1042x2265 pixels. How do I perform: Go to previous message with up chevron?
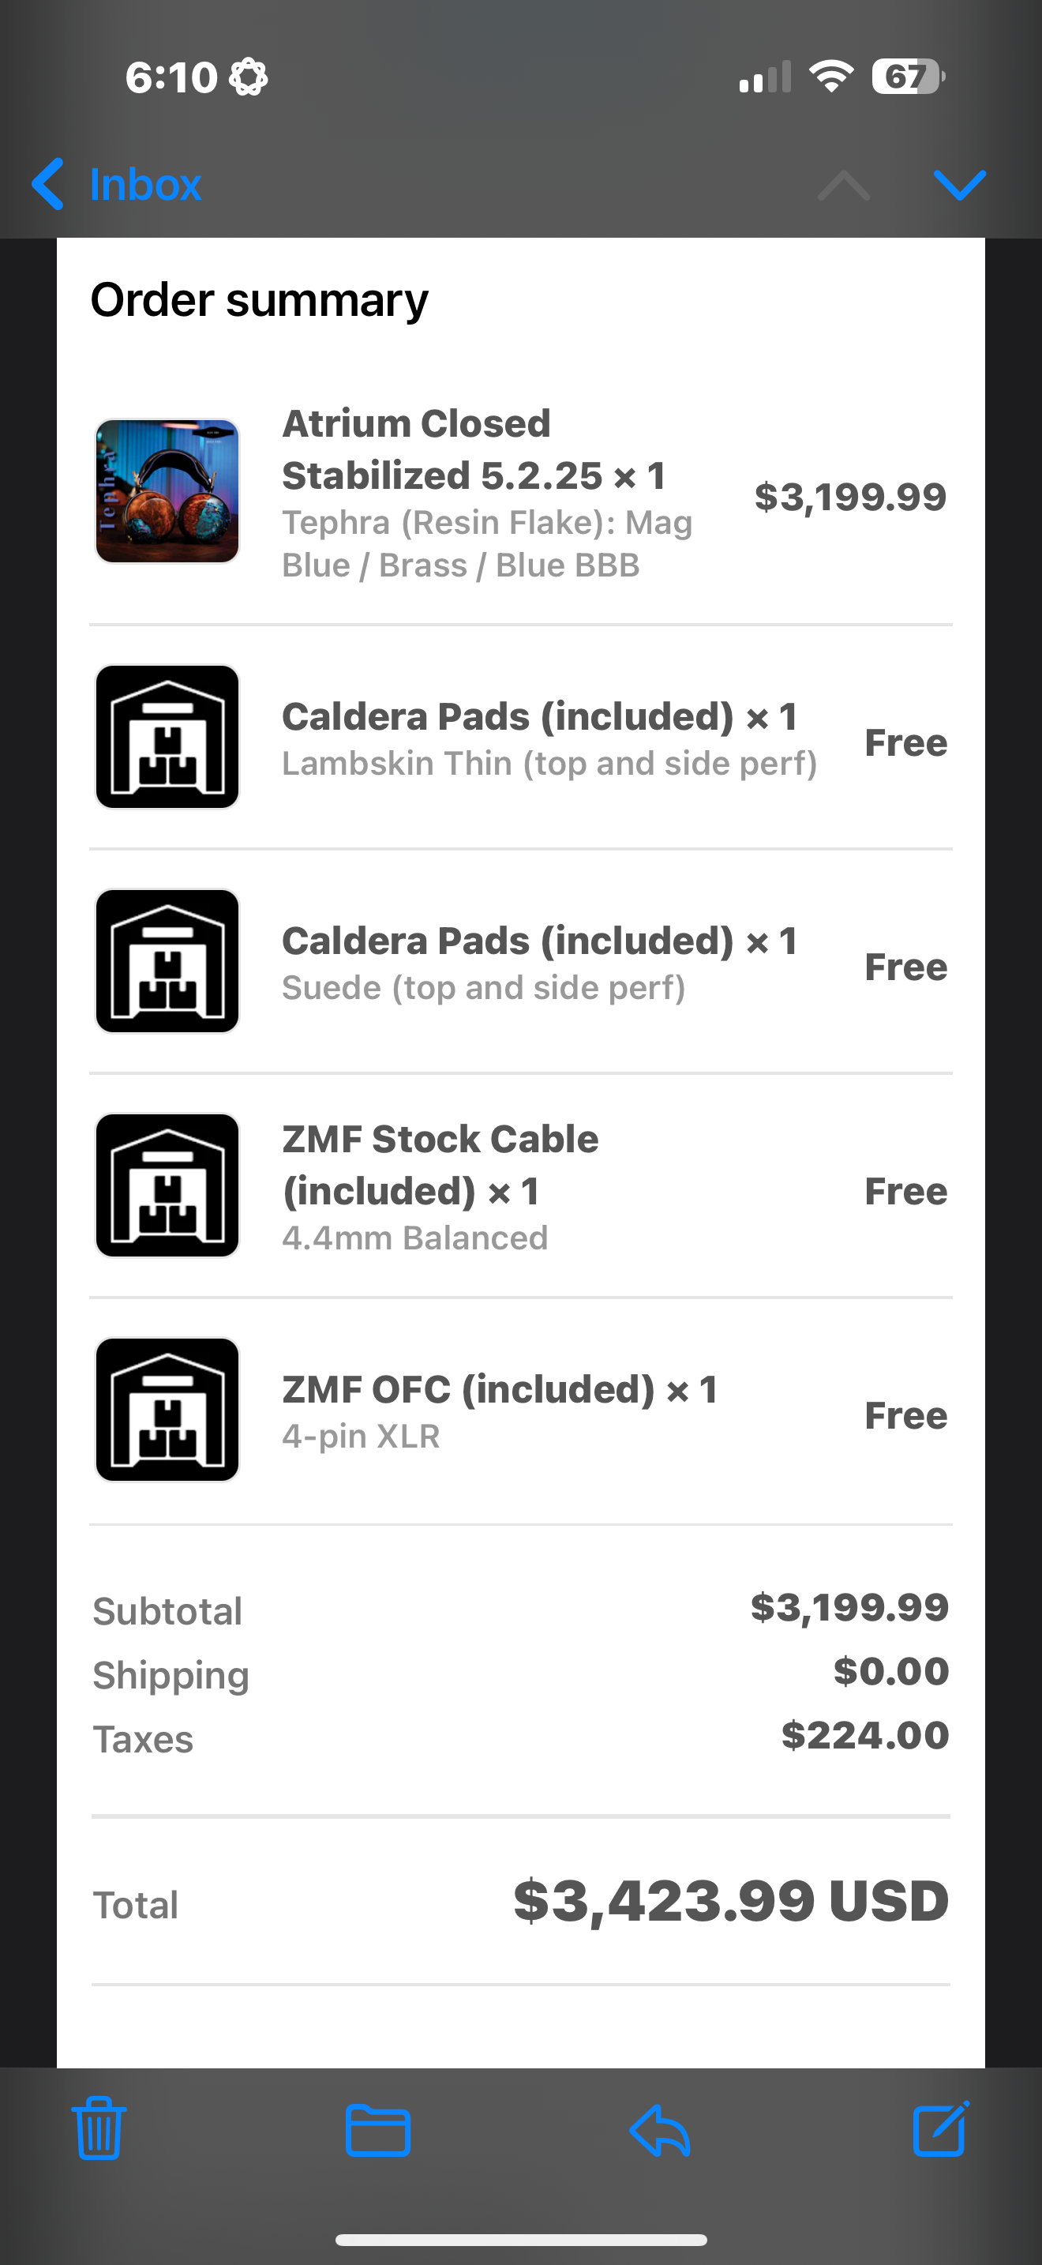click(x=843, y=185)
